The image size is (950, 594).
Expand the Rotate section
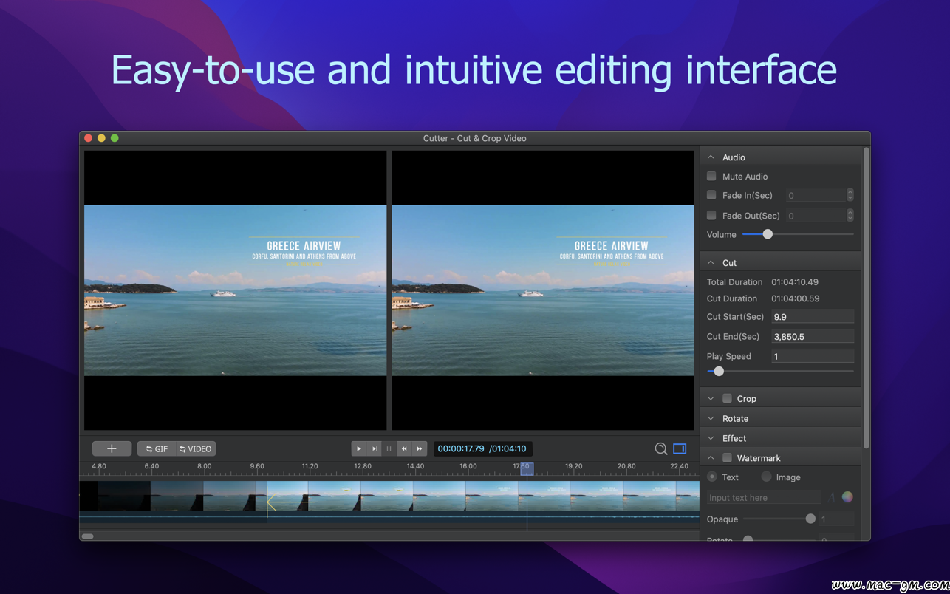[x=711, y=419]
